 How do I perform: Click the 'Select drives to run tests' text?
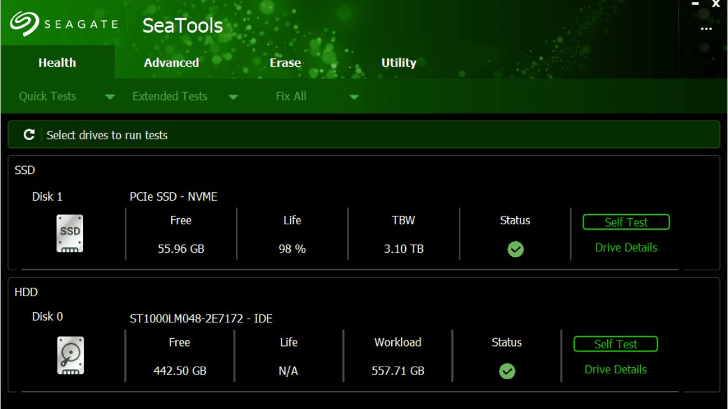(x=107, y=135)
